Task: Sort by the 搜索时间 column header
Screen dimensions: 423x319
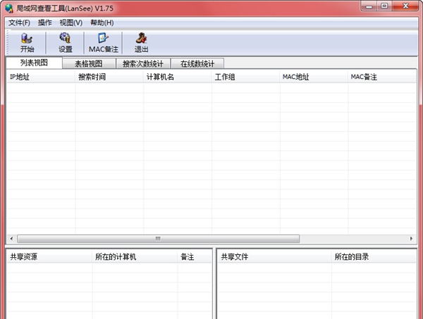Action: tap(109, 77)
